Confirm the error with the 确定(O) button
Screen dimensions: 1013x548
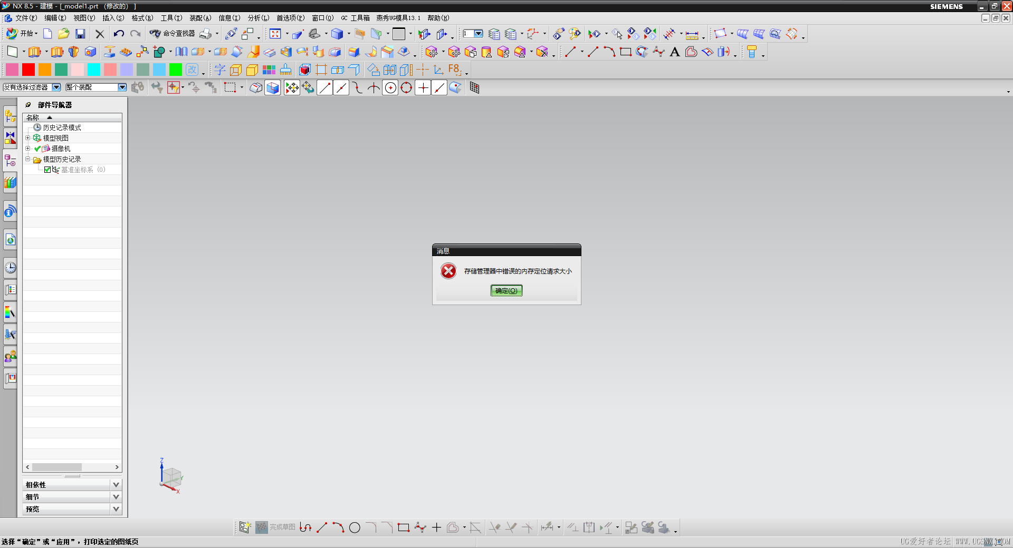click(506, 291)
